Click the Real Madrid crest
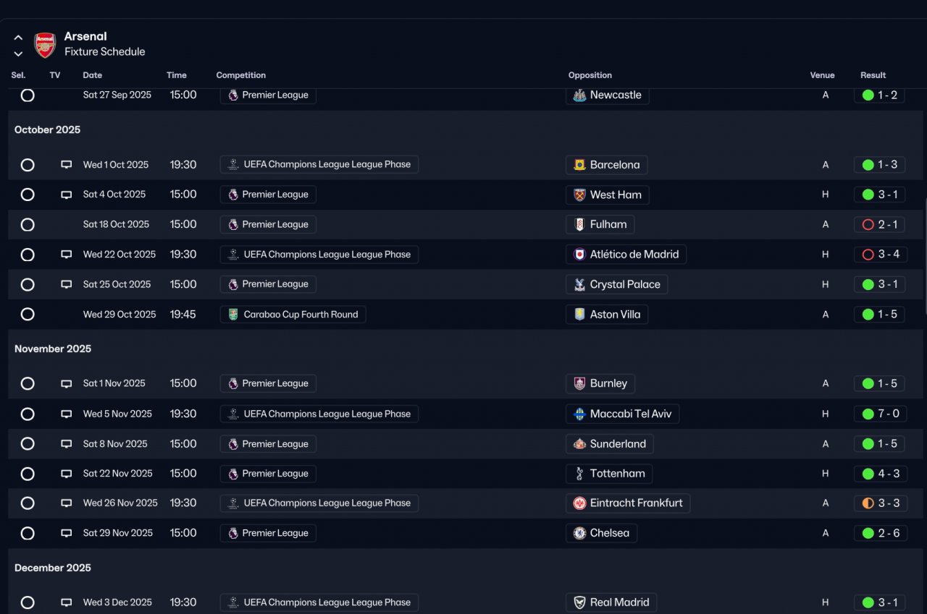This screenshot has height=614, width=927. (x=579, y=602)
